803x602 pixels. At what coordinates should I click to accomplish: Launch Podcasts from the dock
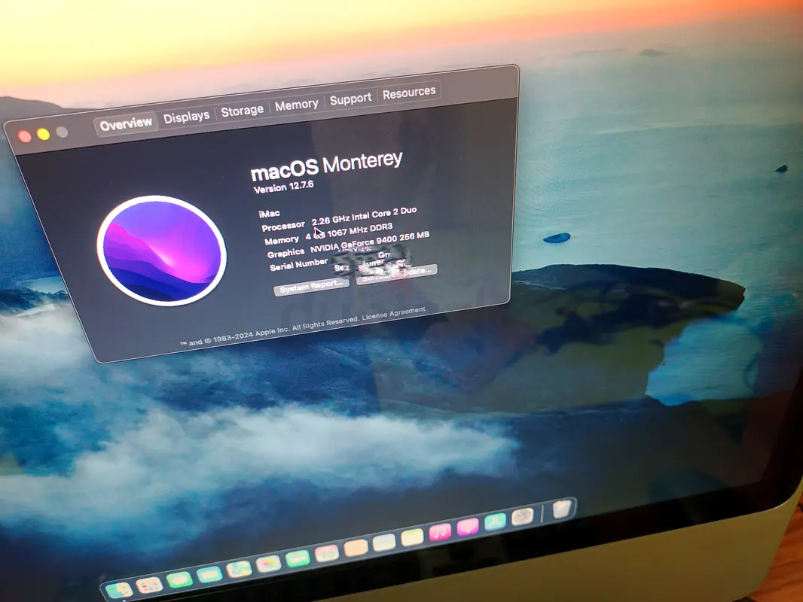point(468,527)
